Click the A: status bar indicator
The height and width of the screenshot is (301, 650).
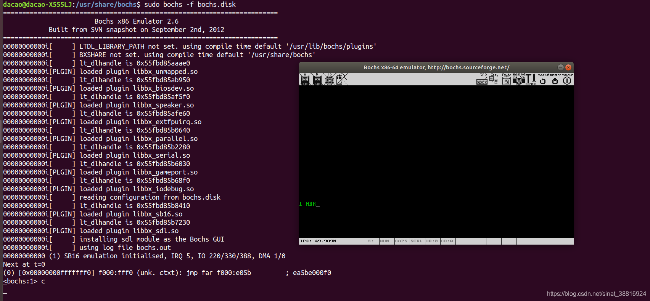[372, 241]
